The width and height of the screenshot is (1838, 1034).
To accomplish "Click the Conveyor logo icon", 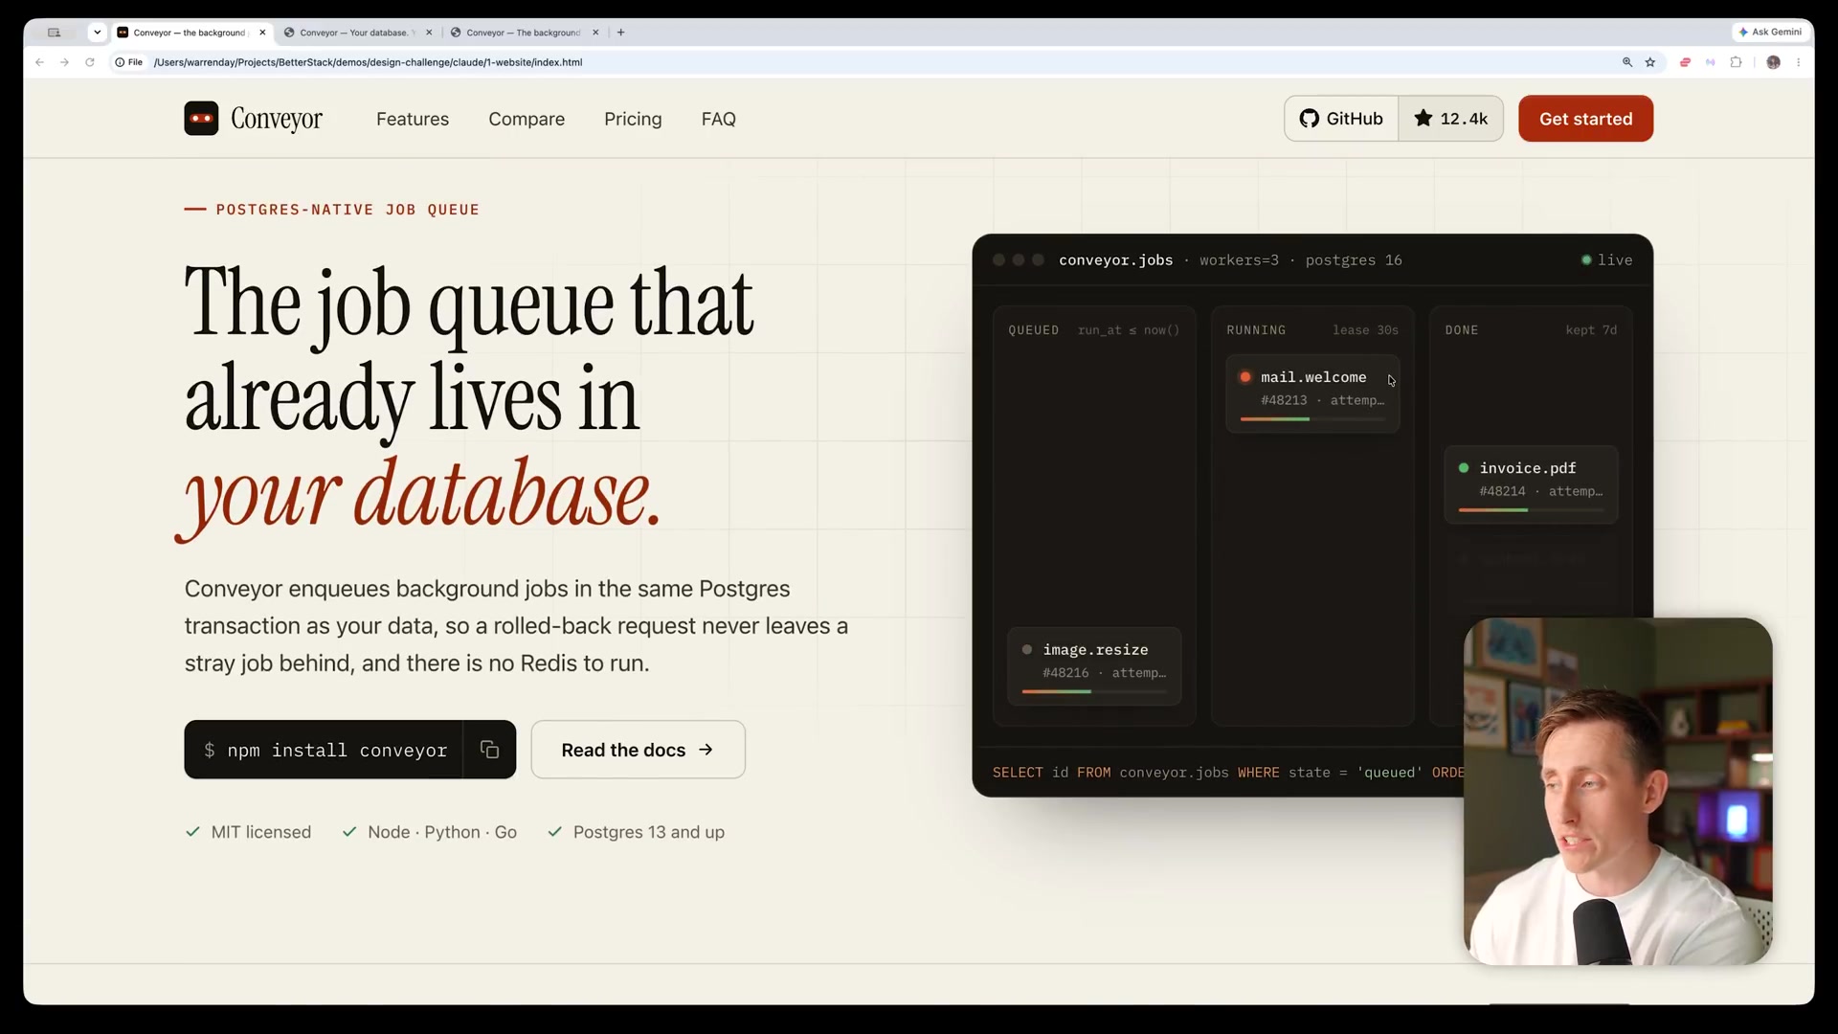I will tap(201, 119).
